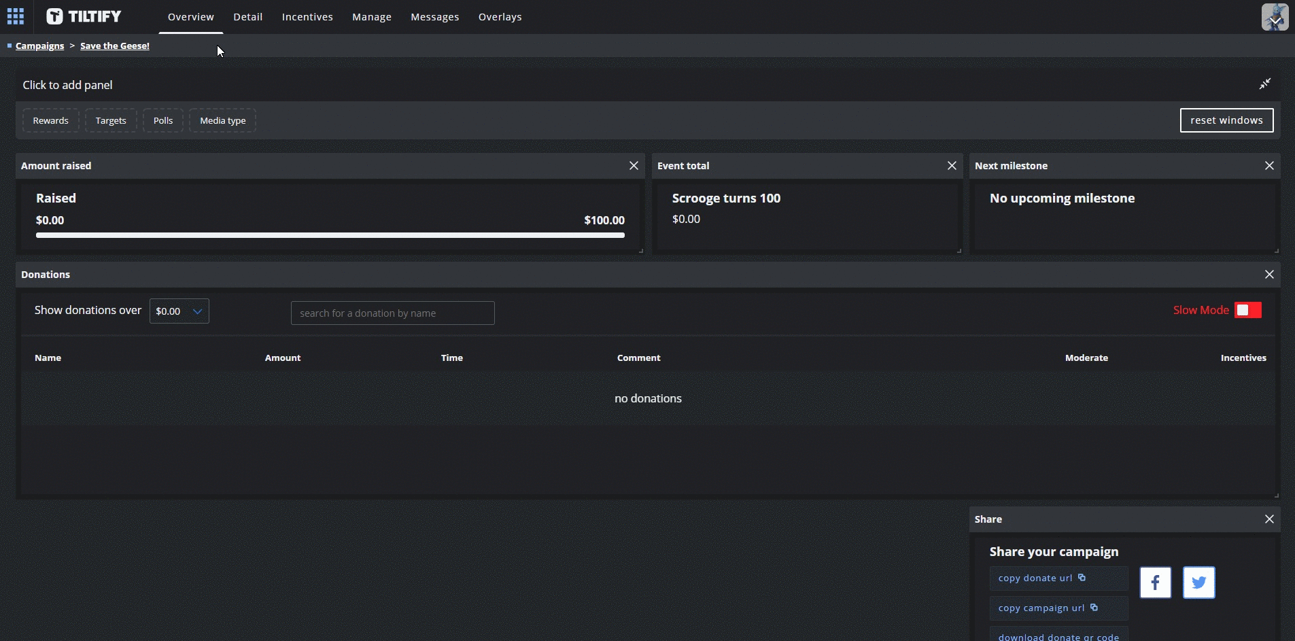This screenshot has width=1295, height=641.
Task: Click the Tiltify logo
Action: [x=84, y=16]
